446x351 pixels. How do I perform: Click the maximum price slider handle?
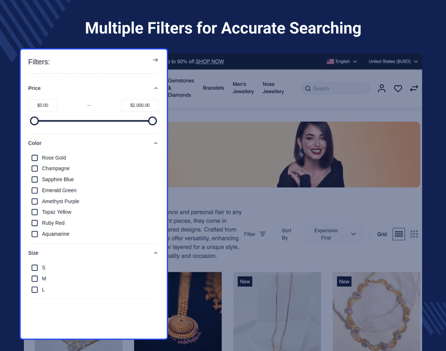coord(153,121)
